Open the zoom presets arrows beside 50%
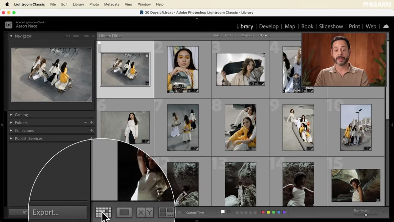 pos(93,36)
